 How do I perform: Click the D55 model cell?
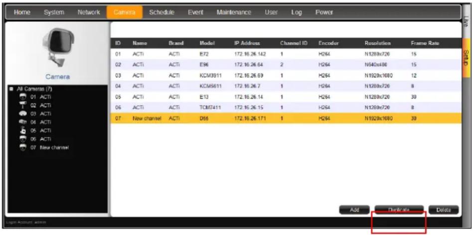(204, 118)
